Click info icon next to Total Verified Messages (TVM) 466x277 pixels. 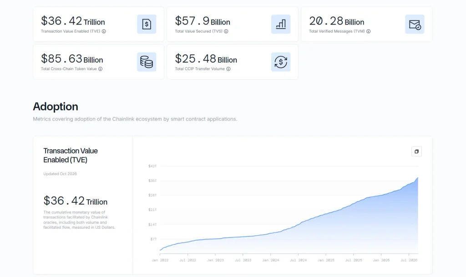tap(368, 31)
